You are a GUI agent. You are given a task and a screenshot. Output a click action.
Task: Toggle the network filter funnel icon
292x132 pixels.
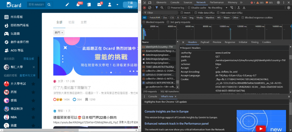click(x=157, y=8)
